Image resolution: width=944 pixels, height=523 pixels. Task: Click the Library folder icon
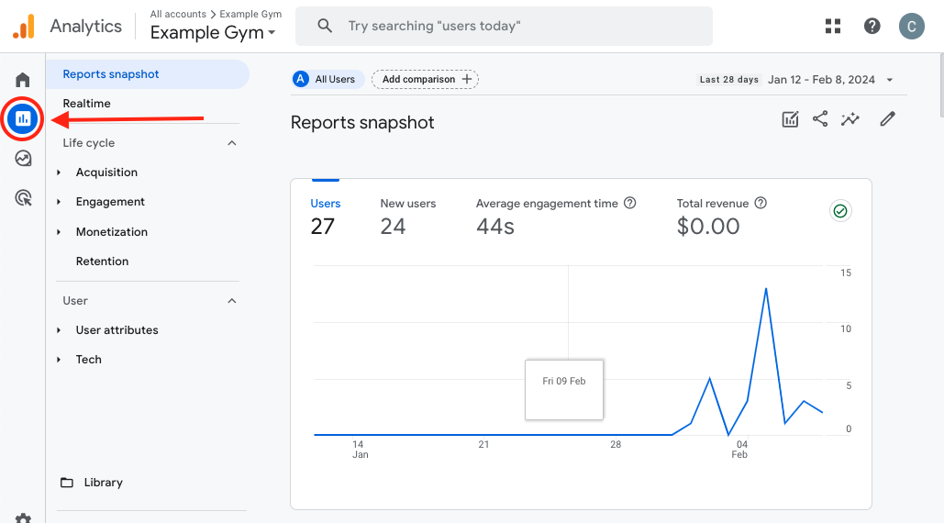coord(67,483)
